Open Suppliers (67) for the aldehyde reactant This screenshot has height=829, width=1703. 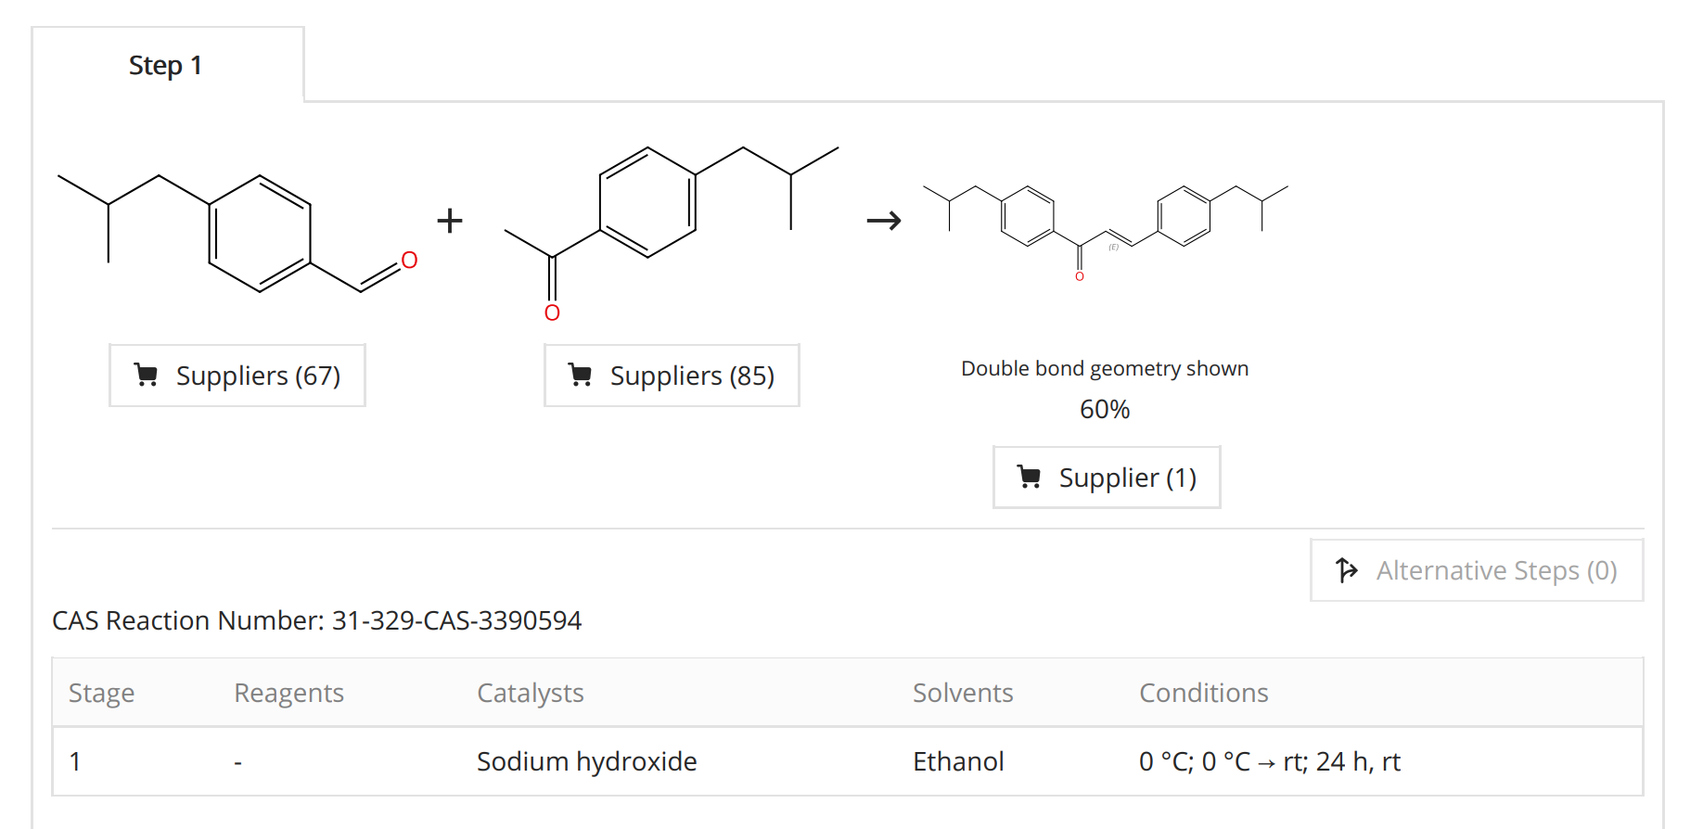pos(237,376)
